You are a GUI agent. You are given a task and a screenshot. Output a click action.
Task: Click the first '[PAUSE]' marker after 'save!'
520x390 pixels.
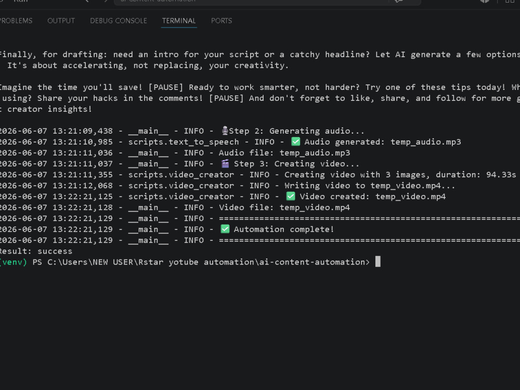(165, 87)
